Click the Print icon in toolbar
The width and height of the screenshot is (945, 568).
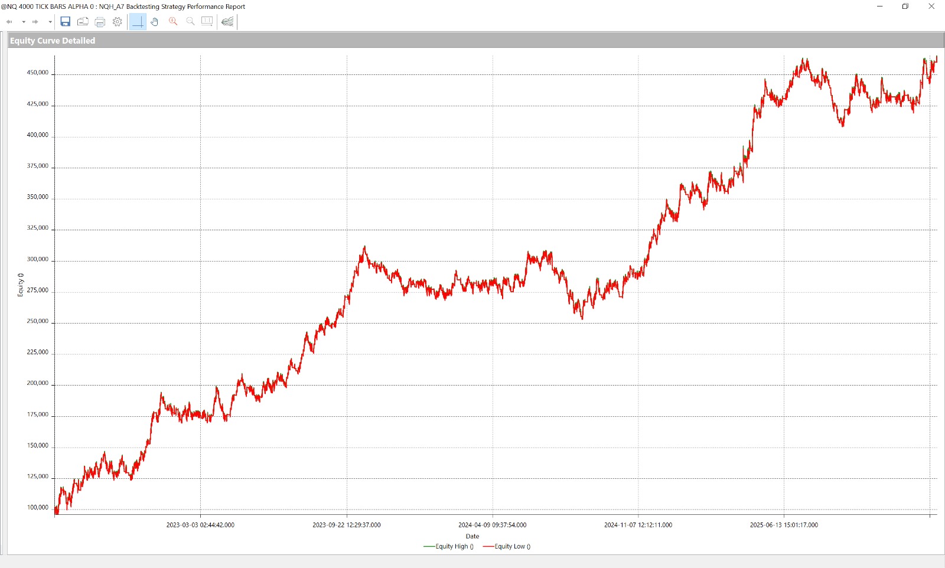(100, 22)
